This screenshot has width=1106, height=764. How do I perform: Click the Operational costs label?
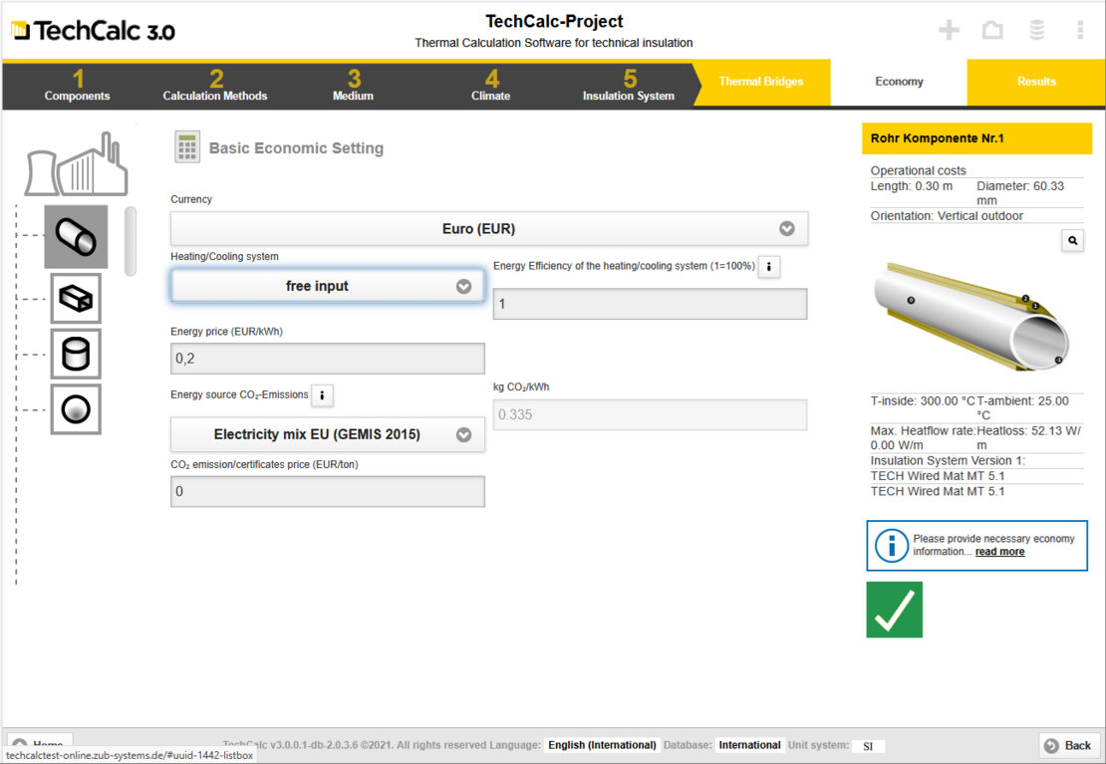click(918, 170)
